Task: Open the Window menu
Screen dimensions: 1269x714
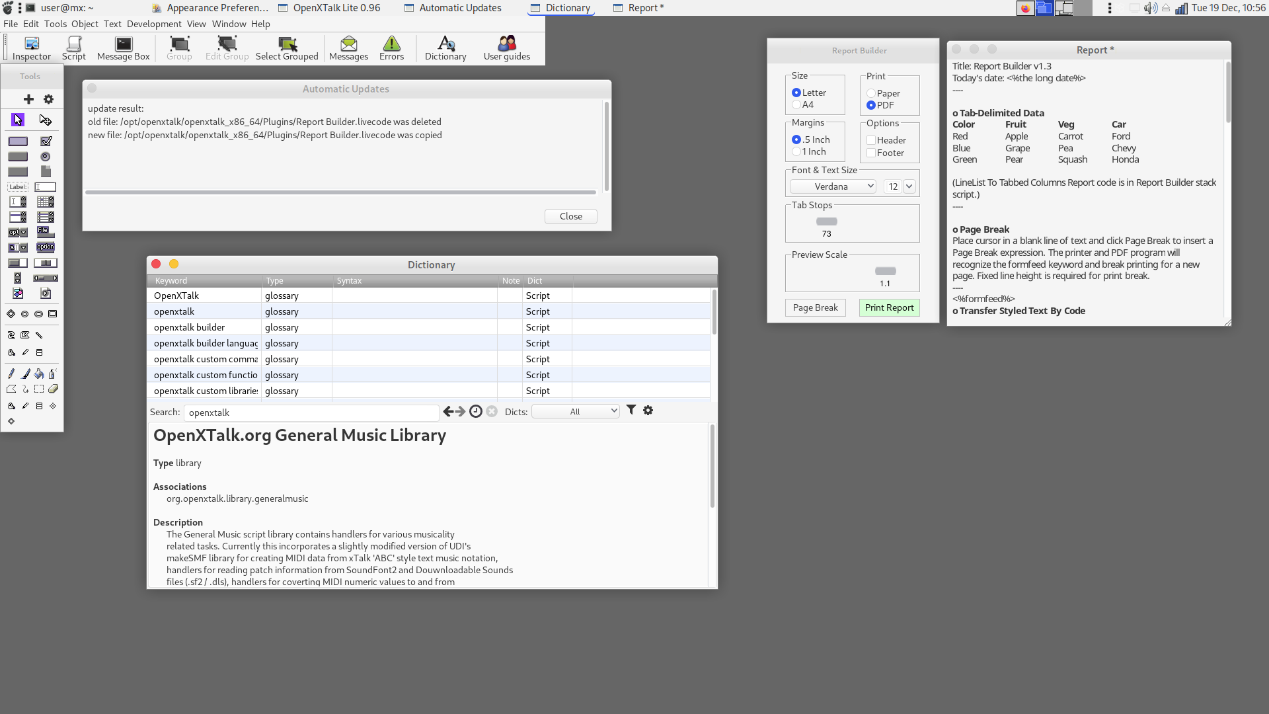Action: [229, 24]
